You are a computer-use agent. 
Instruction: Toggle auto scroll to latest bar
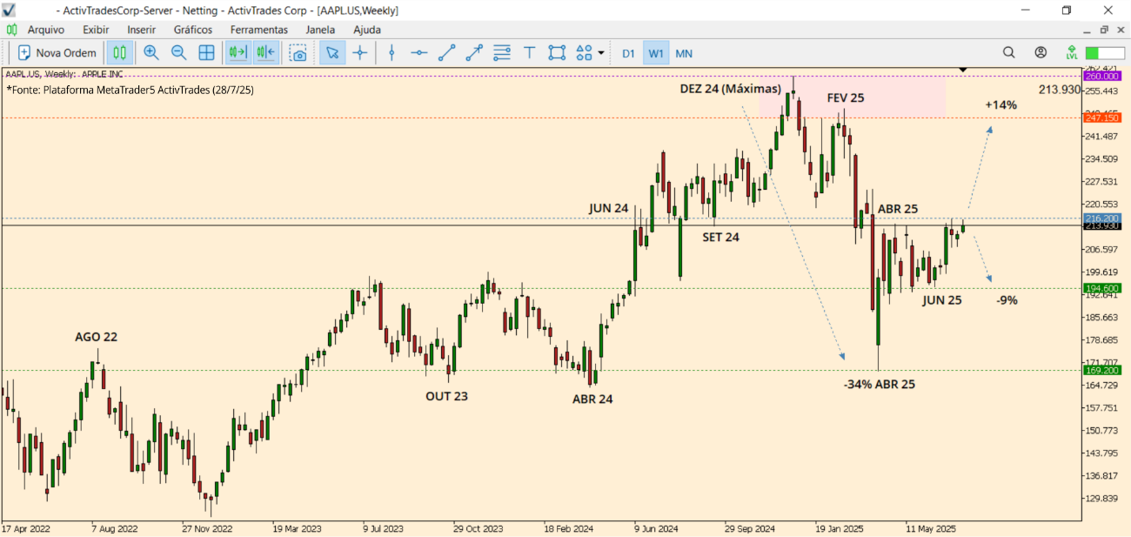tap(238, 52)
